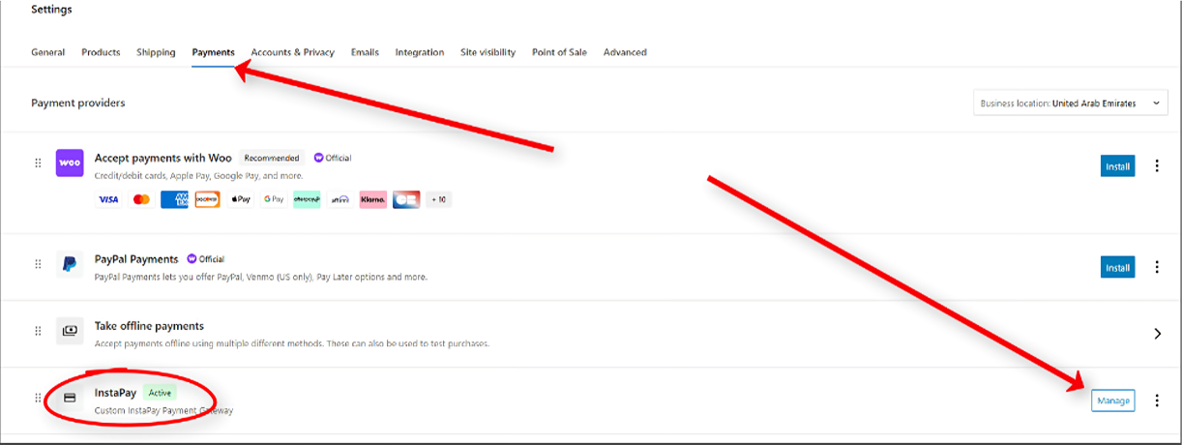
Task: Install PayPal Payments
Action: click(1117, 267)
